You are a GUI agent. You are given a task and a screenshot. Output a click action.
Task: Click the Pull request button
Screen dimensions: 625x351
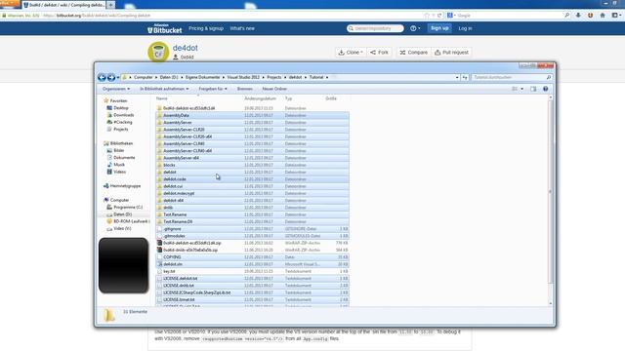pos(451,52)
